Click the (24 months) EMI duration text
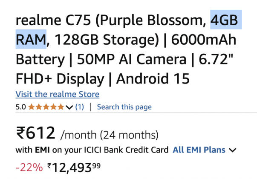The height and width of the screenshot is (179, 257). click(129, 135)
